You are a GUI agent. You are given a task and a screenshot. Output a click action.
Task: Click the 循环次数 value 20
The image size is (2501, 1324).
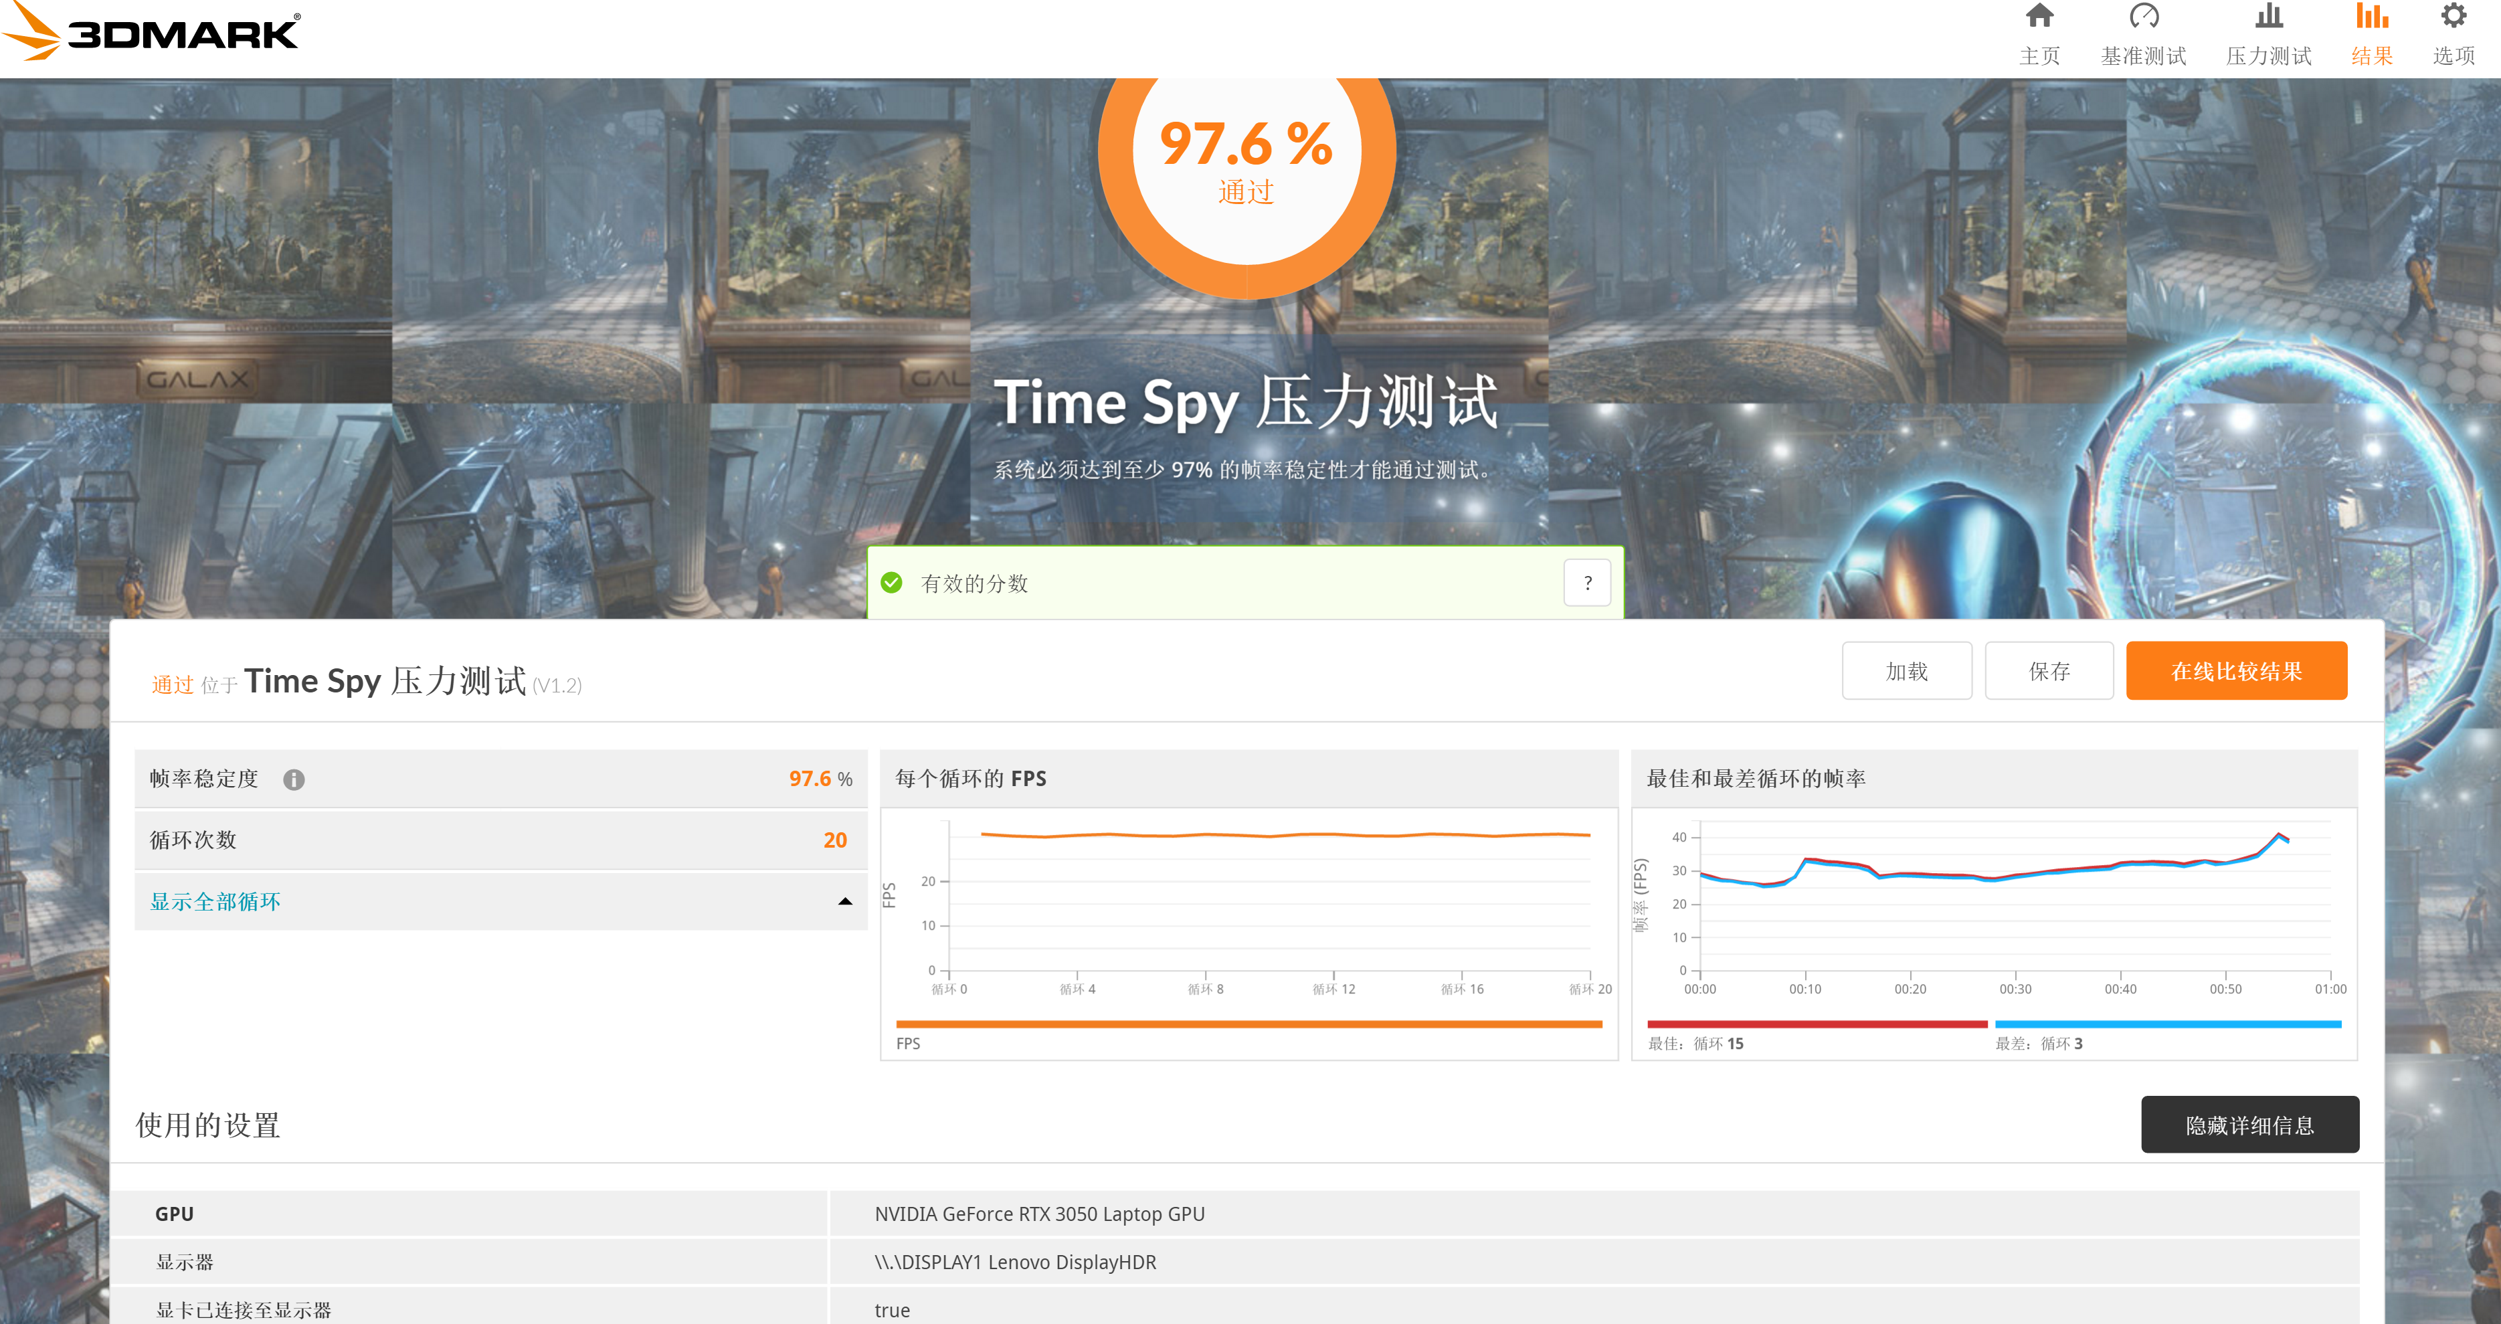(x=835, y=840)
